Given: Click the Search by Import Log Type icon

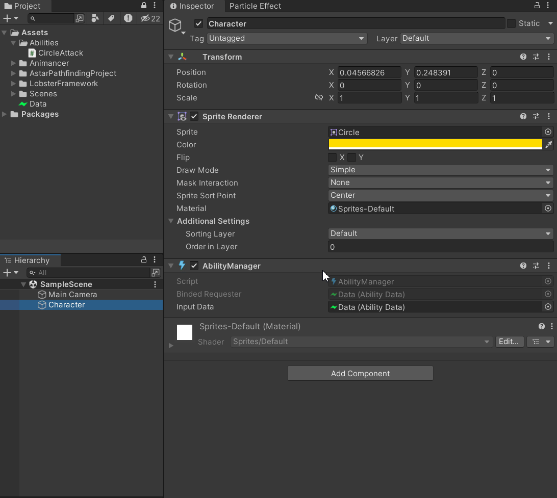Looking at the screenshot, I should [x=128, y=18].
